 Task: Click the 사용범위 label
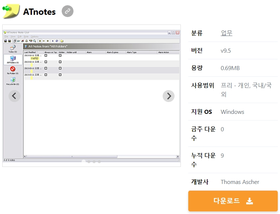tap(202, 85)
